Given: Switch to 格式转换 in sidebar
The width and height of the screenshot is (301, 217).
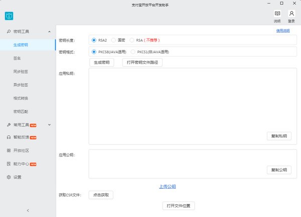Looking at the screenshot, I should coord(20,98).
